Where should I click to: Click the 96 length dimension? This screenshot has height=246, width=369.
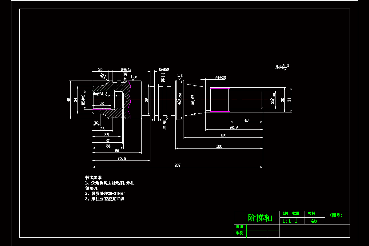click(223, 136)
